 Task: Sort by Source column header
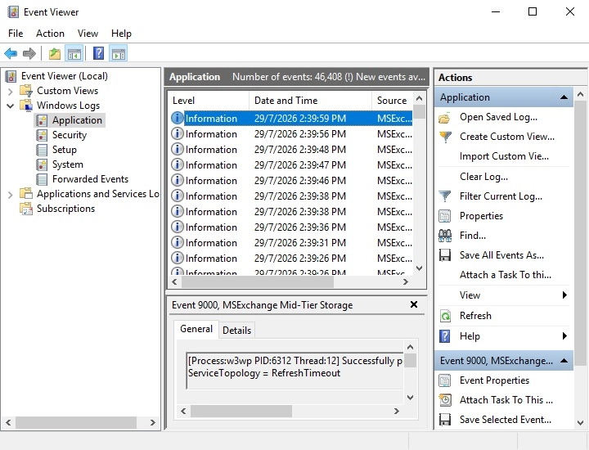(392, 101)
